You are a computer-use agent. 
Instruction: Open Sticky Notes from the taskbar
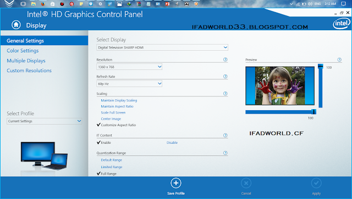[81, 4]
